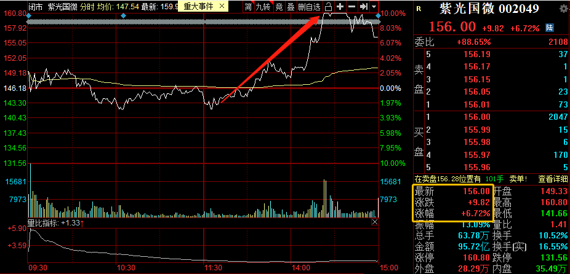
Task: Toggle the 简 simplified view button
Action: tap(248, 7)
